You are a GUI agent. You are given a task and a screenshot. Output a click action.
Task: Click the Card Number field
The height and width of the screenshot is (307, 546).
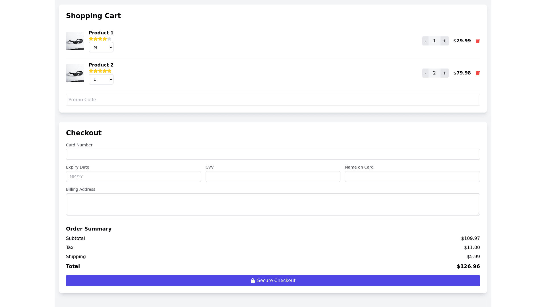(x=273, y=154)
